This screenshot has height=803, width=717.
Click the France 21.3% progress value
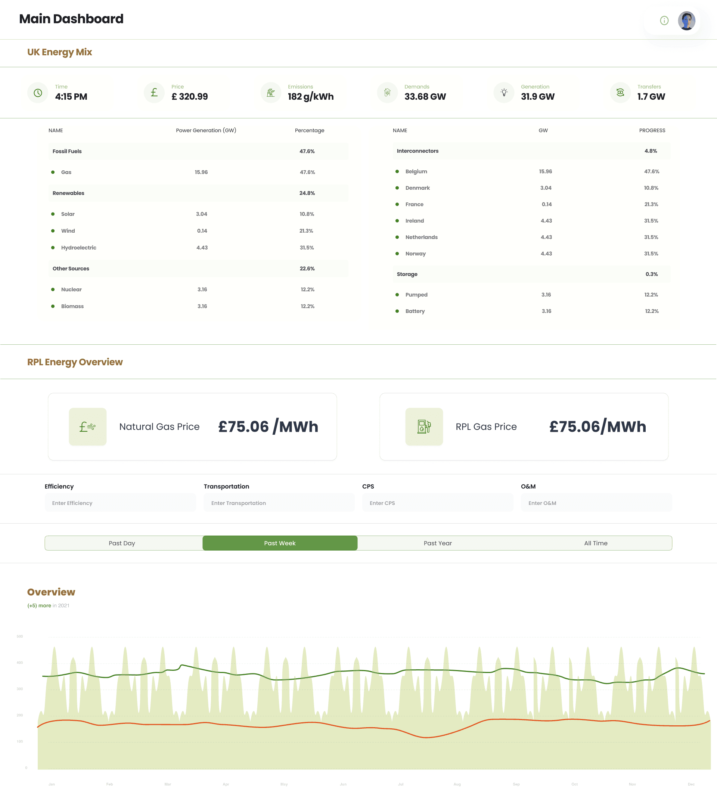(651, 204)
